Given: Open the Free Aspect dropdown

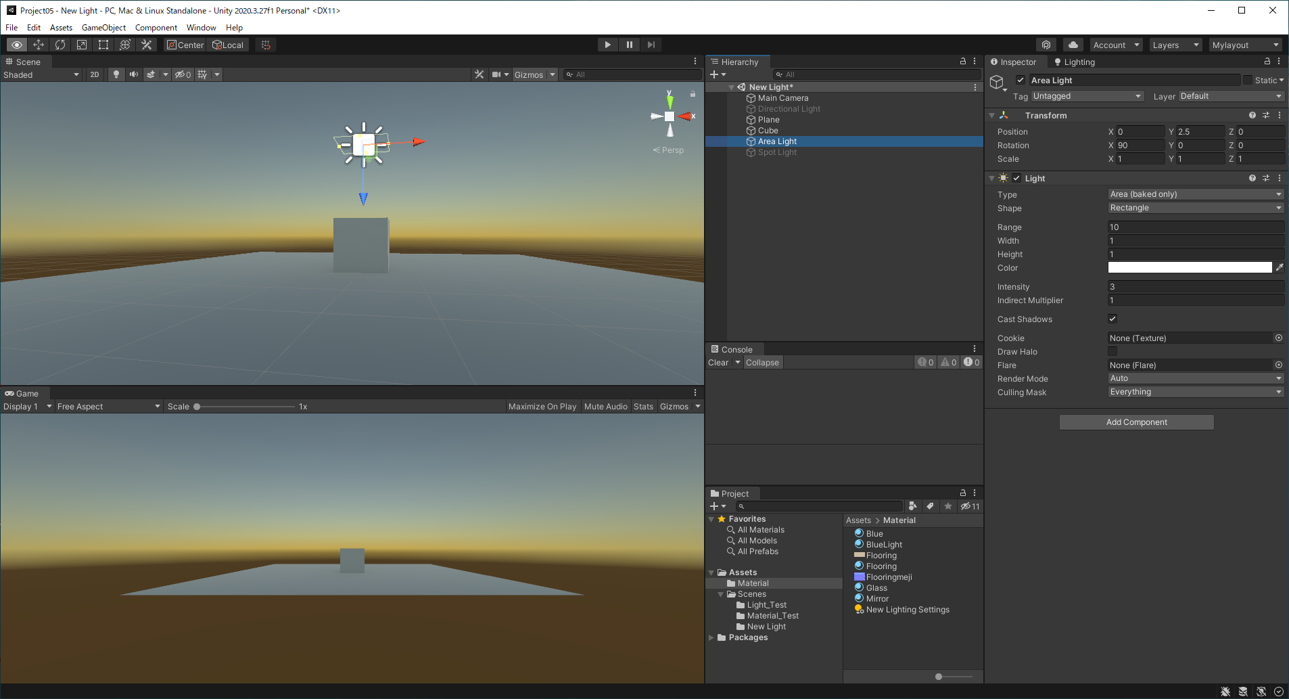Looking at the screenshot, I should click(108, 406).
